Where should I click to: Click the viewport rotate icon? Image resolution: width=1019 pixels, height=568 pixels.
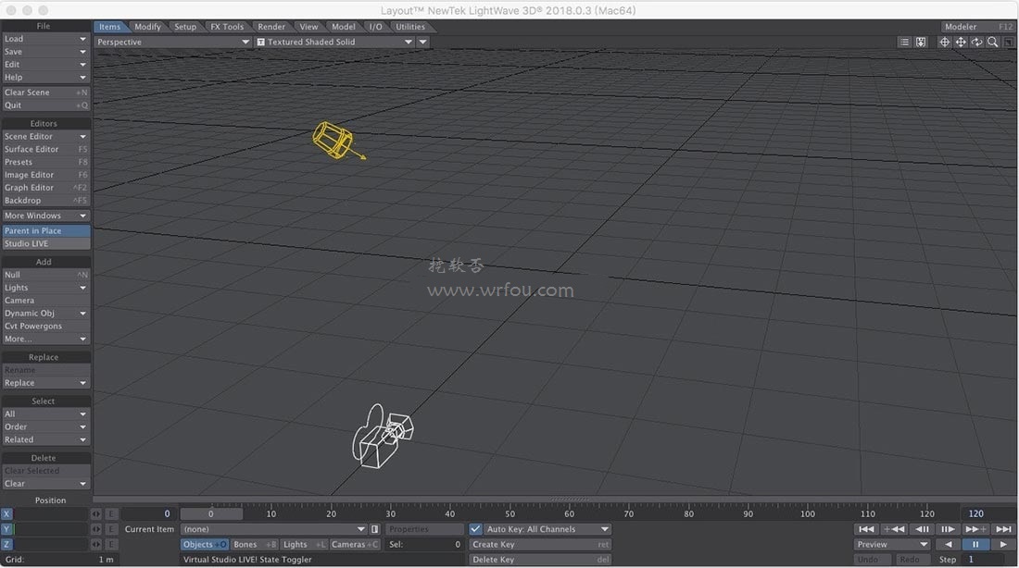click(976, 42)
